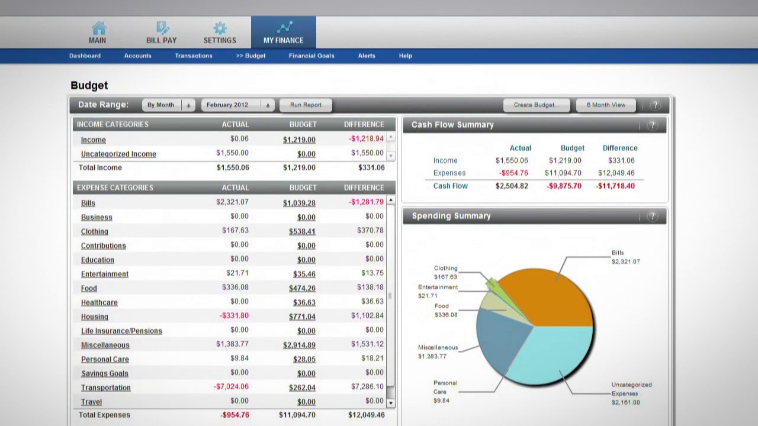This screenshot has height=426, width=758.
Task: Open the Bill Pay icon
Action: pyautogui.click(x=162, y=28)
